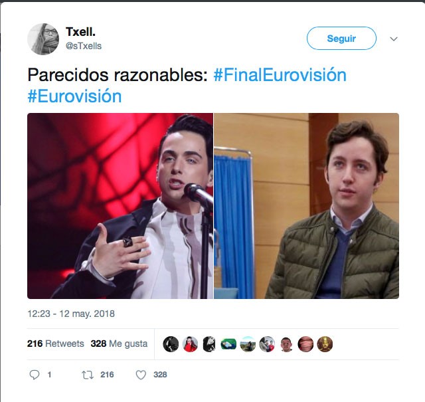Click the green car liker avatar
Screen dimensions: 425x402
click(x=228, y=344)
